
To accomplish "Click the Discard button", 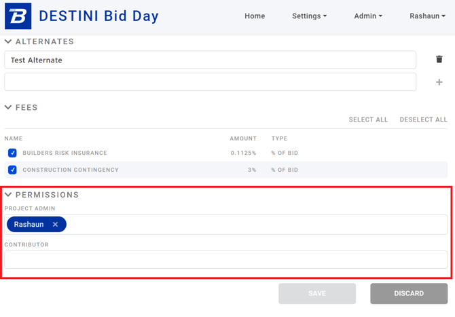I will tap(409, 293).
